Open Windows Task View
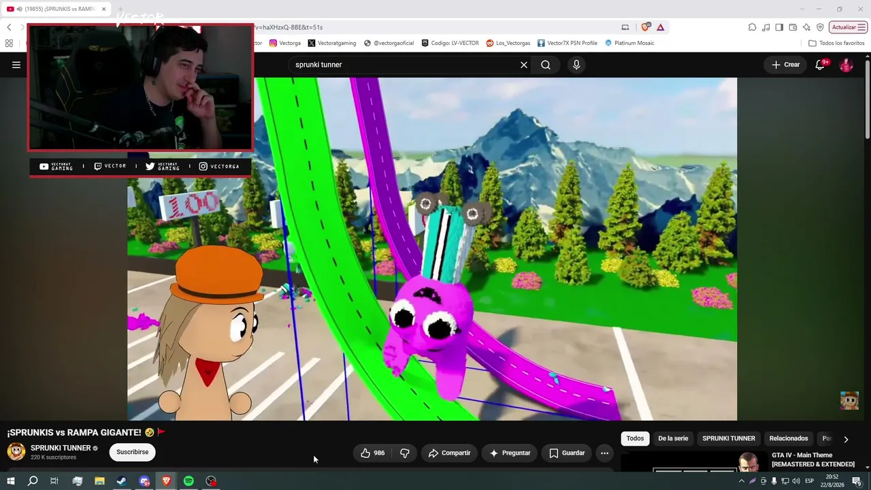The image size is (871, 490). pyautogui.click(x=54, y=481)
